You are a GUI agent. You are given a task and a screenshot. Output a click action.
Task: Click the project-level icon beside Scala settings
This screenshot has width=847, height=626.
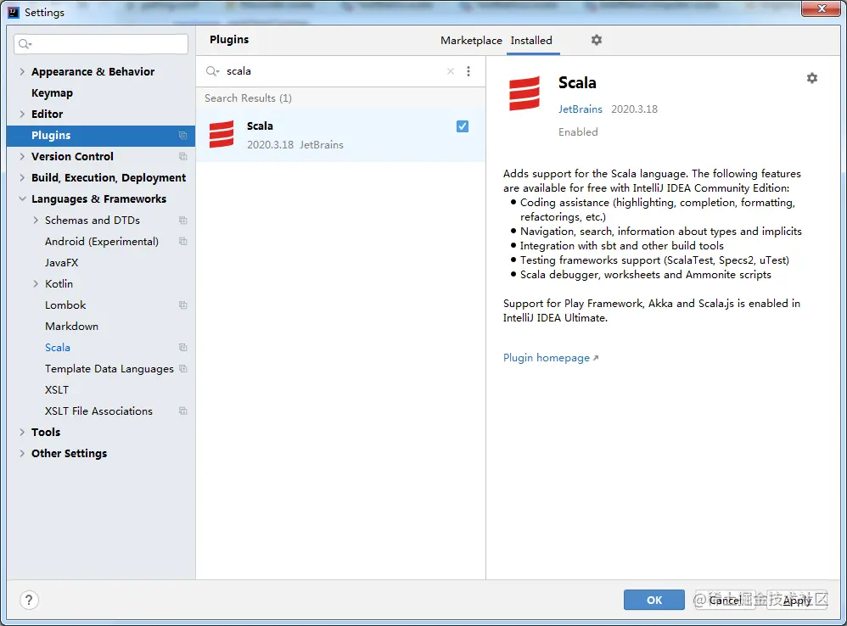(x=182, y=348)
